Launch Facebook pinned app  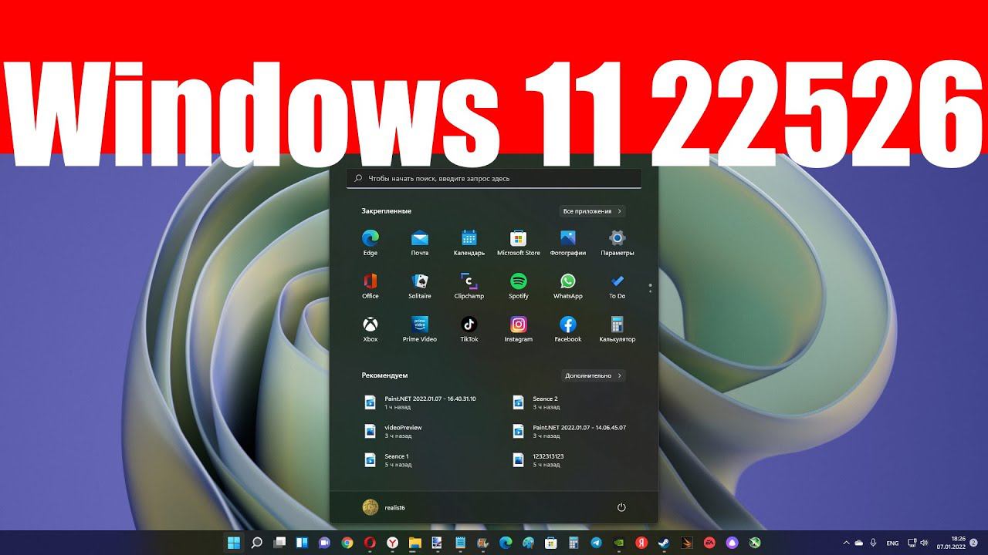point(568,329)
